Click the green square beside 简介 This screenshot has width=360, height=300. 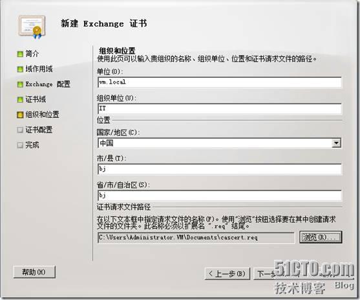tap(20, 54)
